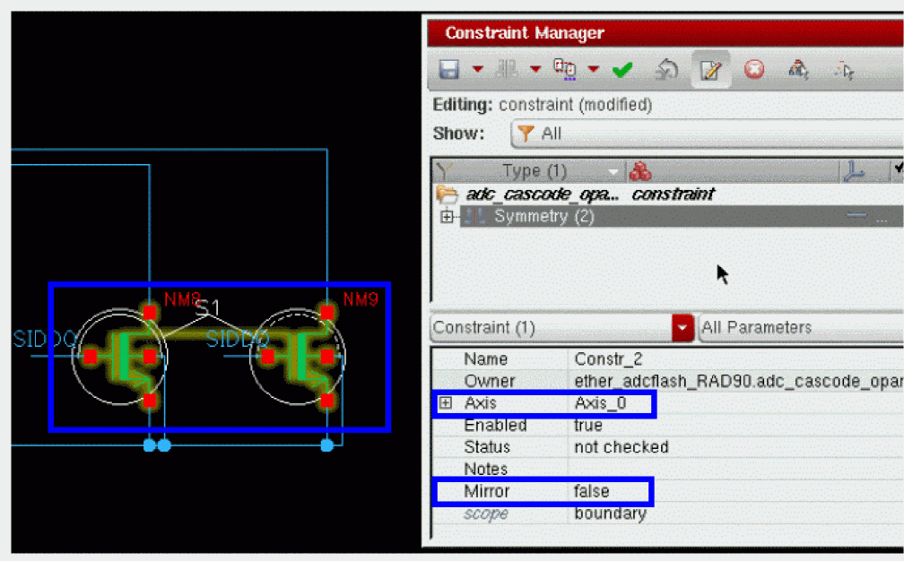Click the Type (1) column header

tap(535, 170)
